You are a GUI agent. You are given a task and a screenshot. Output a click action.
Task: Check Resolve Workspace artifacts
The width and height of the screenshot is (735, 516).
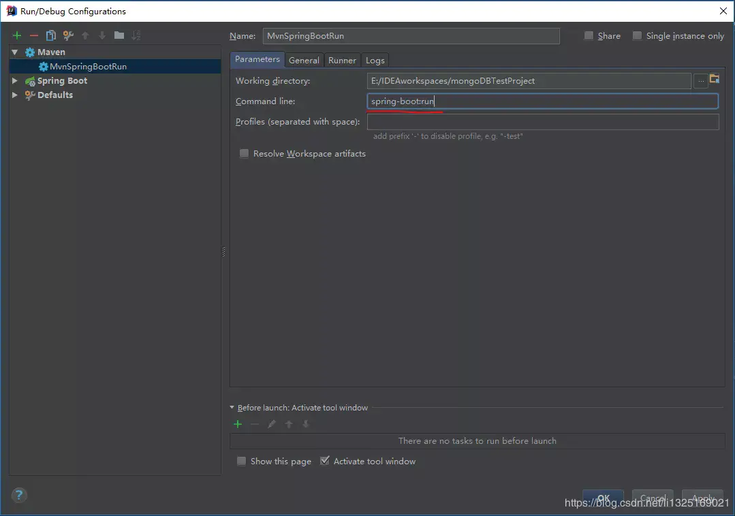245,154
